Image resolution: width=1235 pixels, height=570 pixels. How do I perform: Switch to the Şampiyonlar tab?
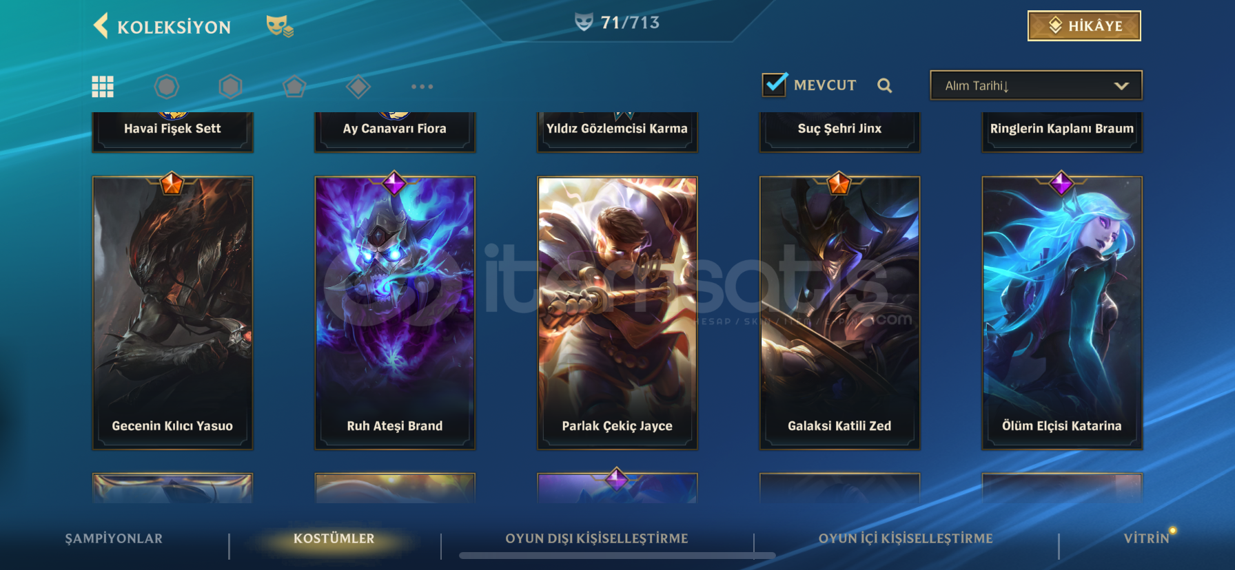pos(114,538)
